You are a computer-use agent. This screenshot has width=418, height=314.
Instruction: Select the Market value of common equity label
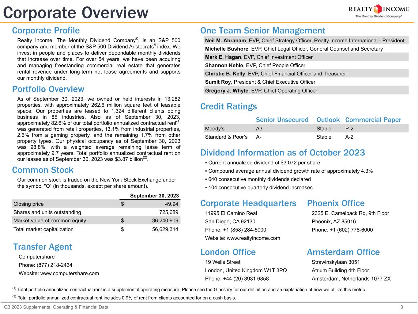(x=50, y=220)
